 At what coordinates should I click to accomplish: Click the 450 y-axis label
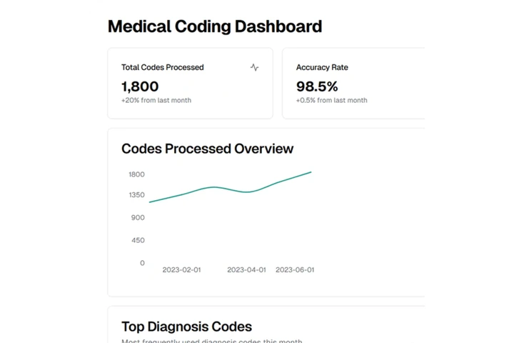138,241
